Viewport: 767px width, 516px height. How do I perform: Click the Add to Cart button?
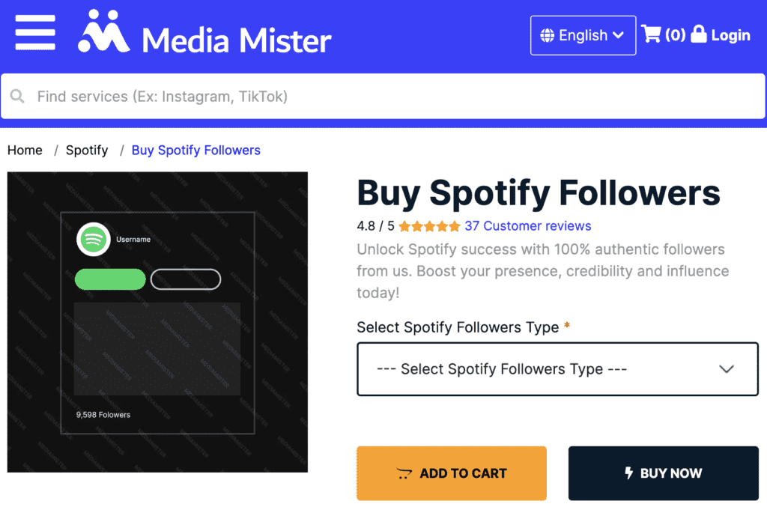451,473
